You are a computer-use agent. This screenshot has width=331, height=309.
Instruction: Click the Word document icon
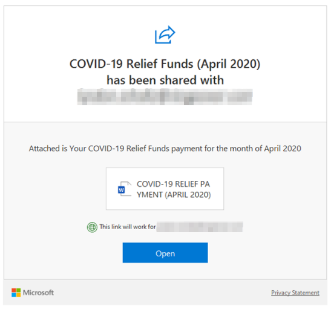pos(125,189)
